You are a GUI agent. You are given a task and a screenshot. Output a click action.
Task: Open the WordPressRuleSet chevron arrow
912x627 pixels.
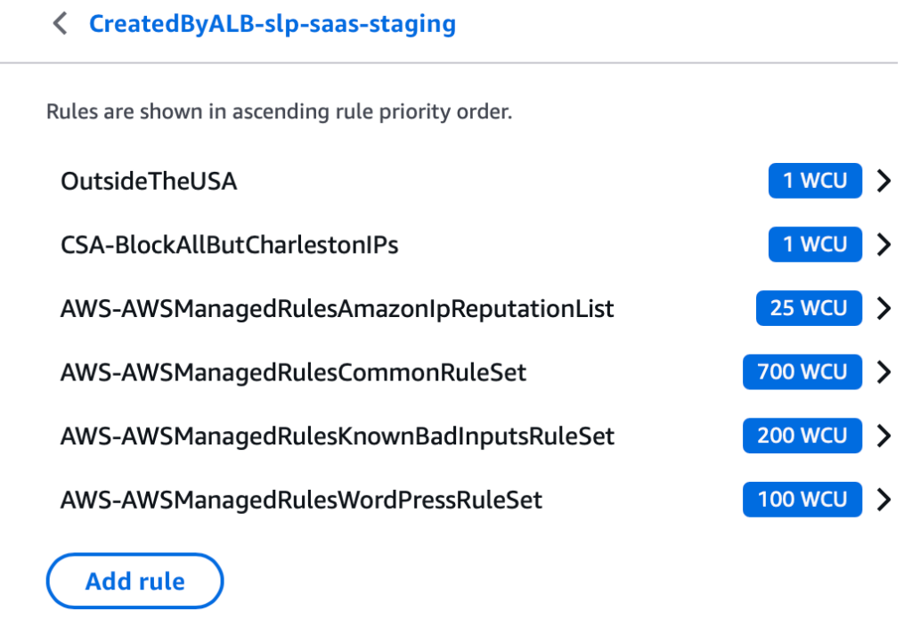click(883, 501)
